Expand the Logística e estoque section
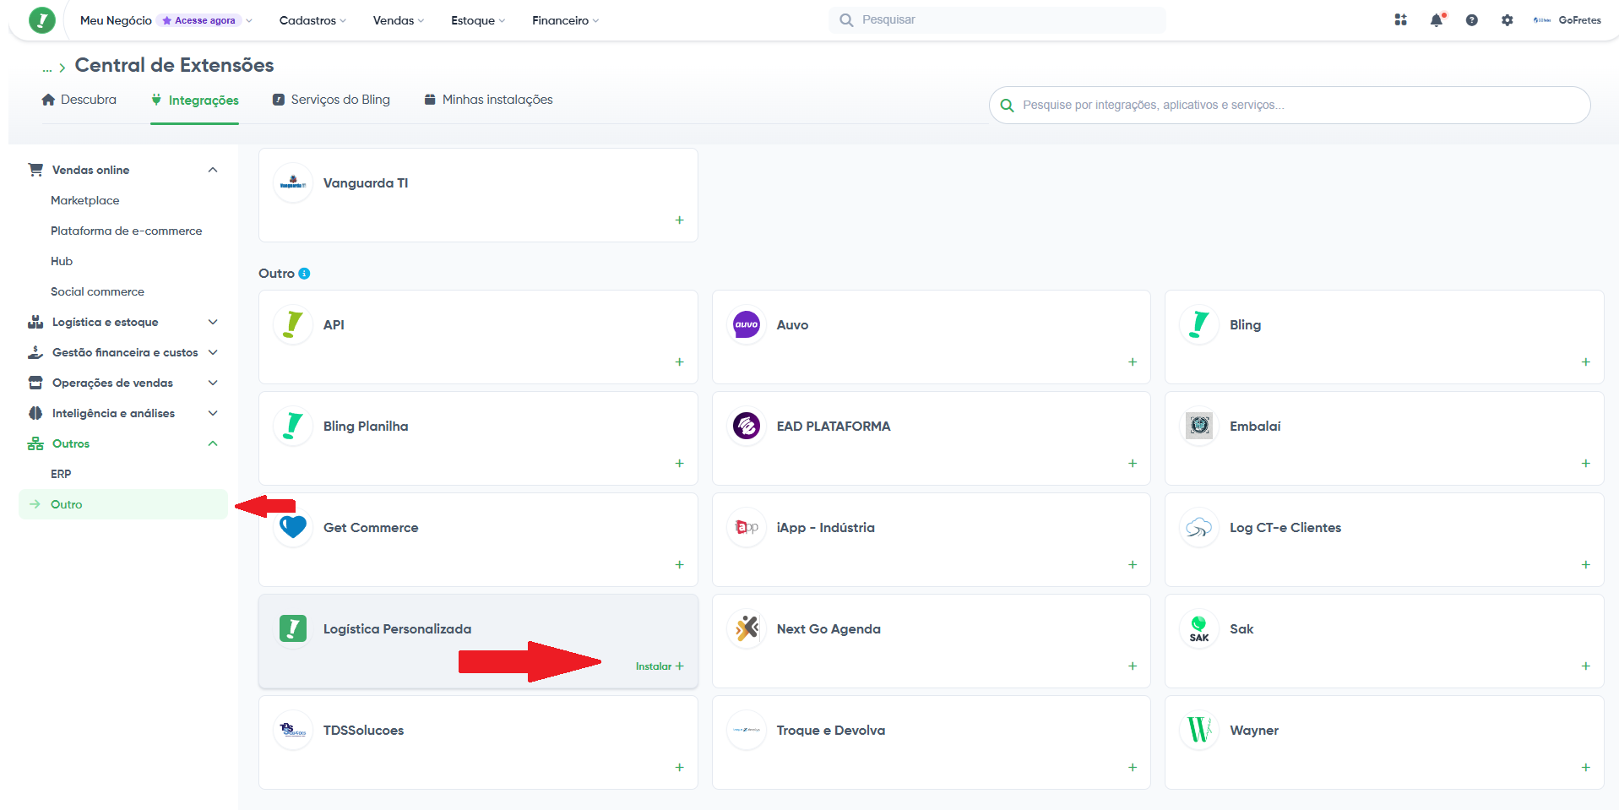 (x=213, y=322)
